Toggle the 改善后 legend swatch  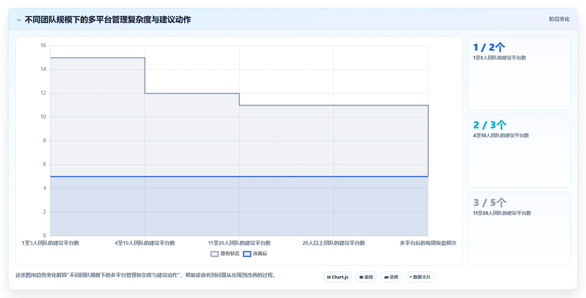247,254
